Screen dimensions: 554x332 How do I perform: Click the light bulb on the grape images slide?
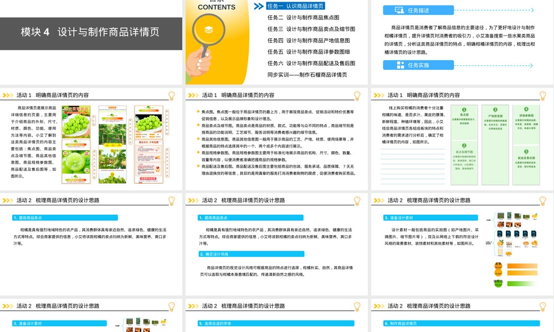click(x=171, y=96)
